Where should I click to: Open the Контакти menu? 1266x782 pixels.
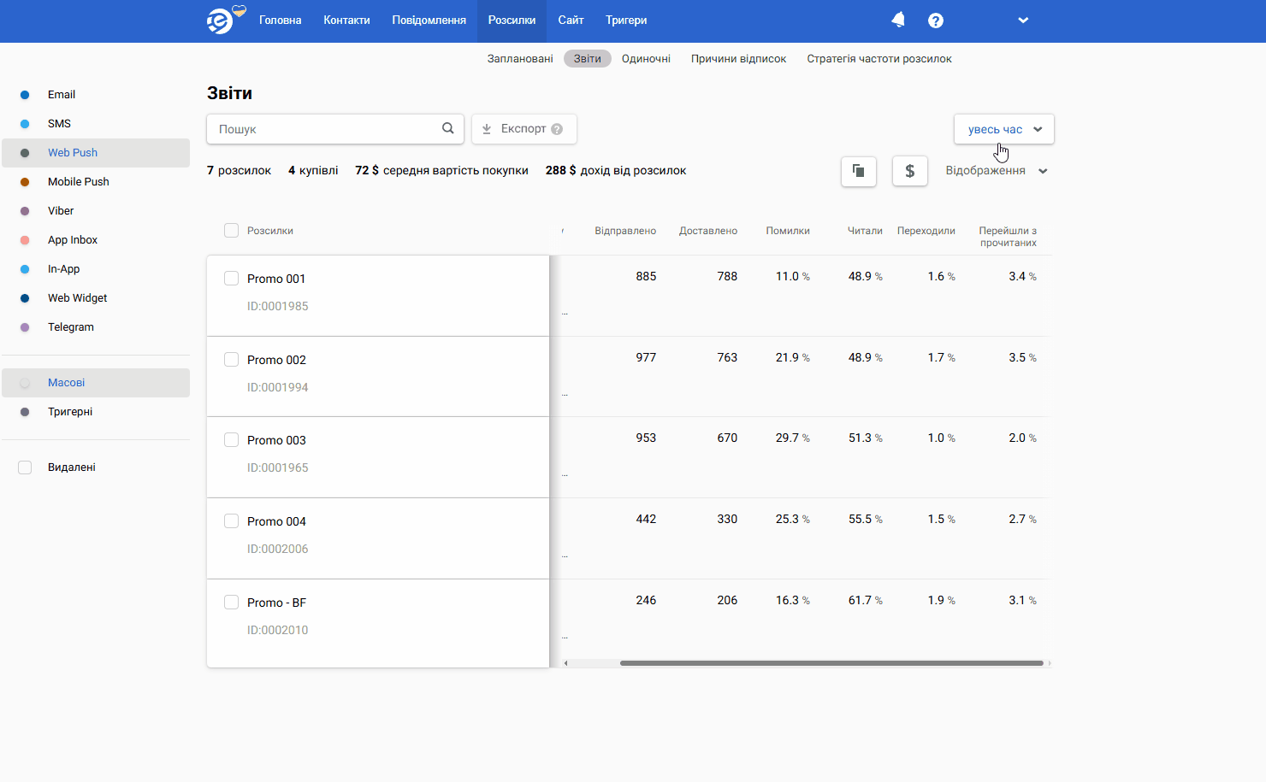pyautogui.click(x=346, y=21)
